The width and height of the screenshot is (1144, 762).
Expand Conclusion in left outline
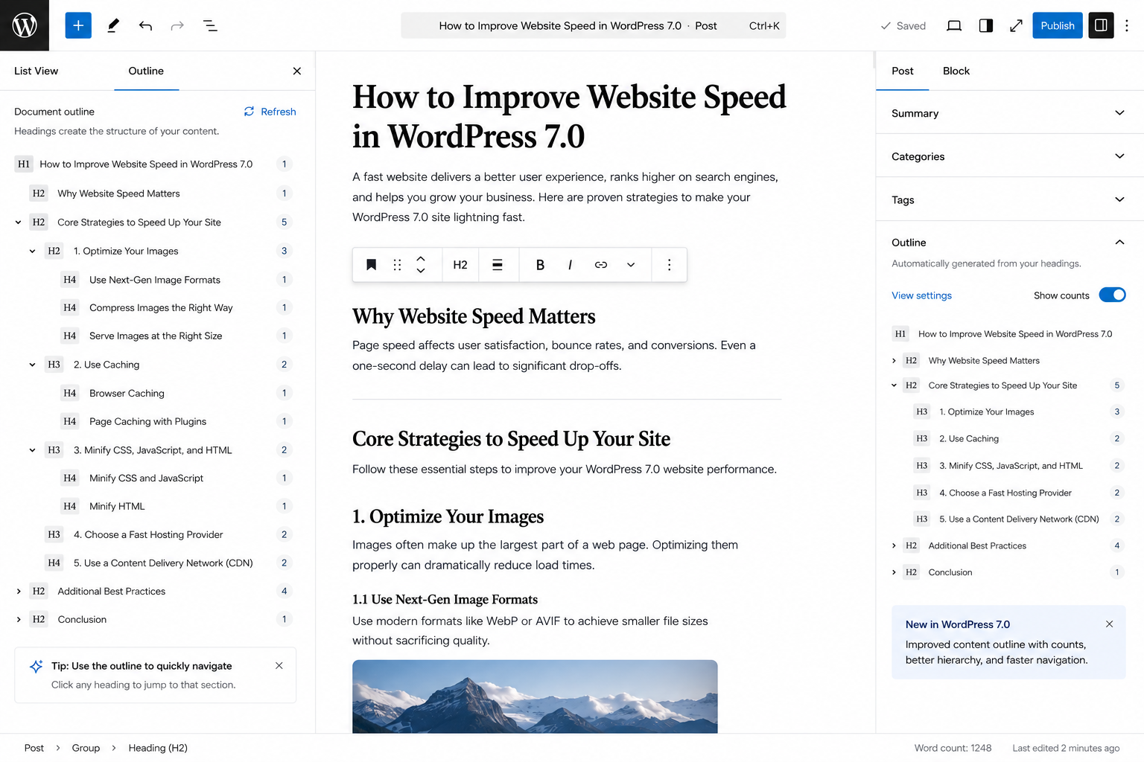pos(19,620)
